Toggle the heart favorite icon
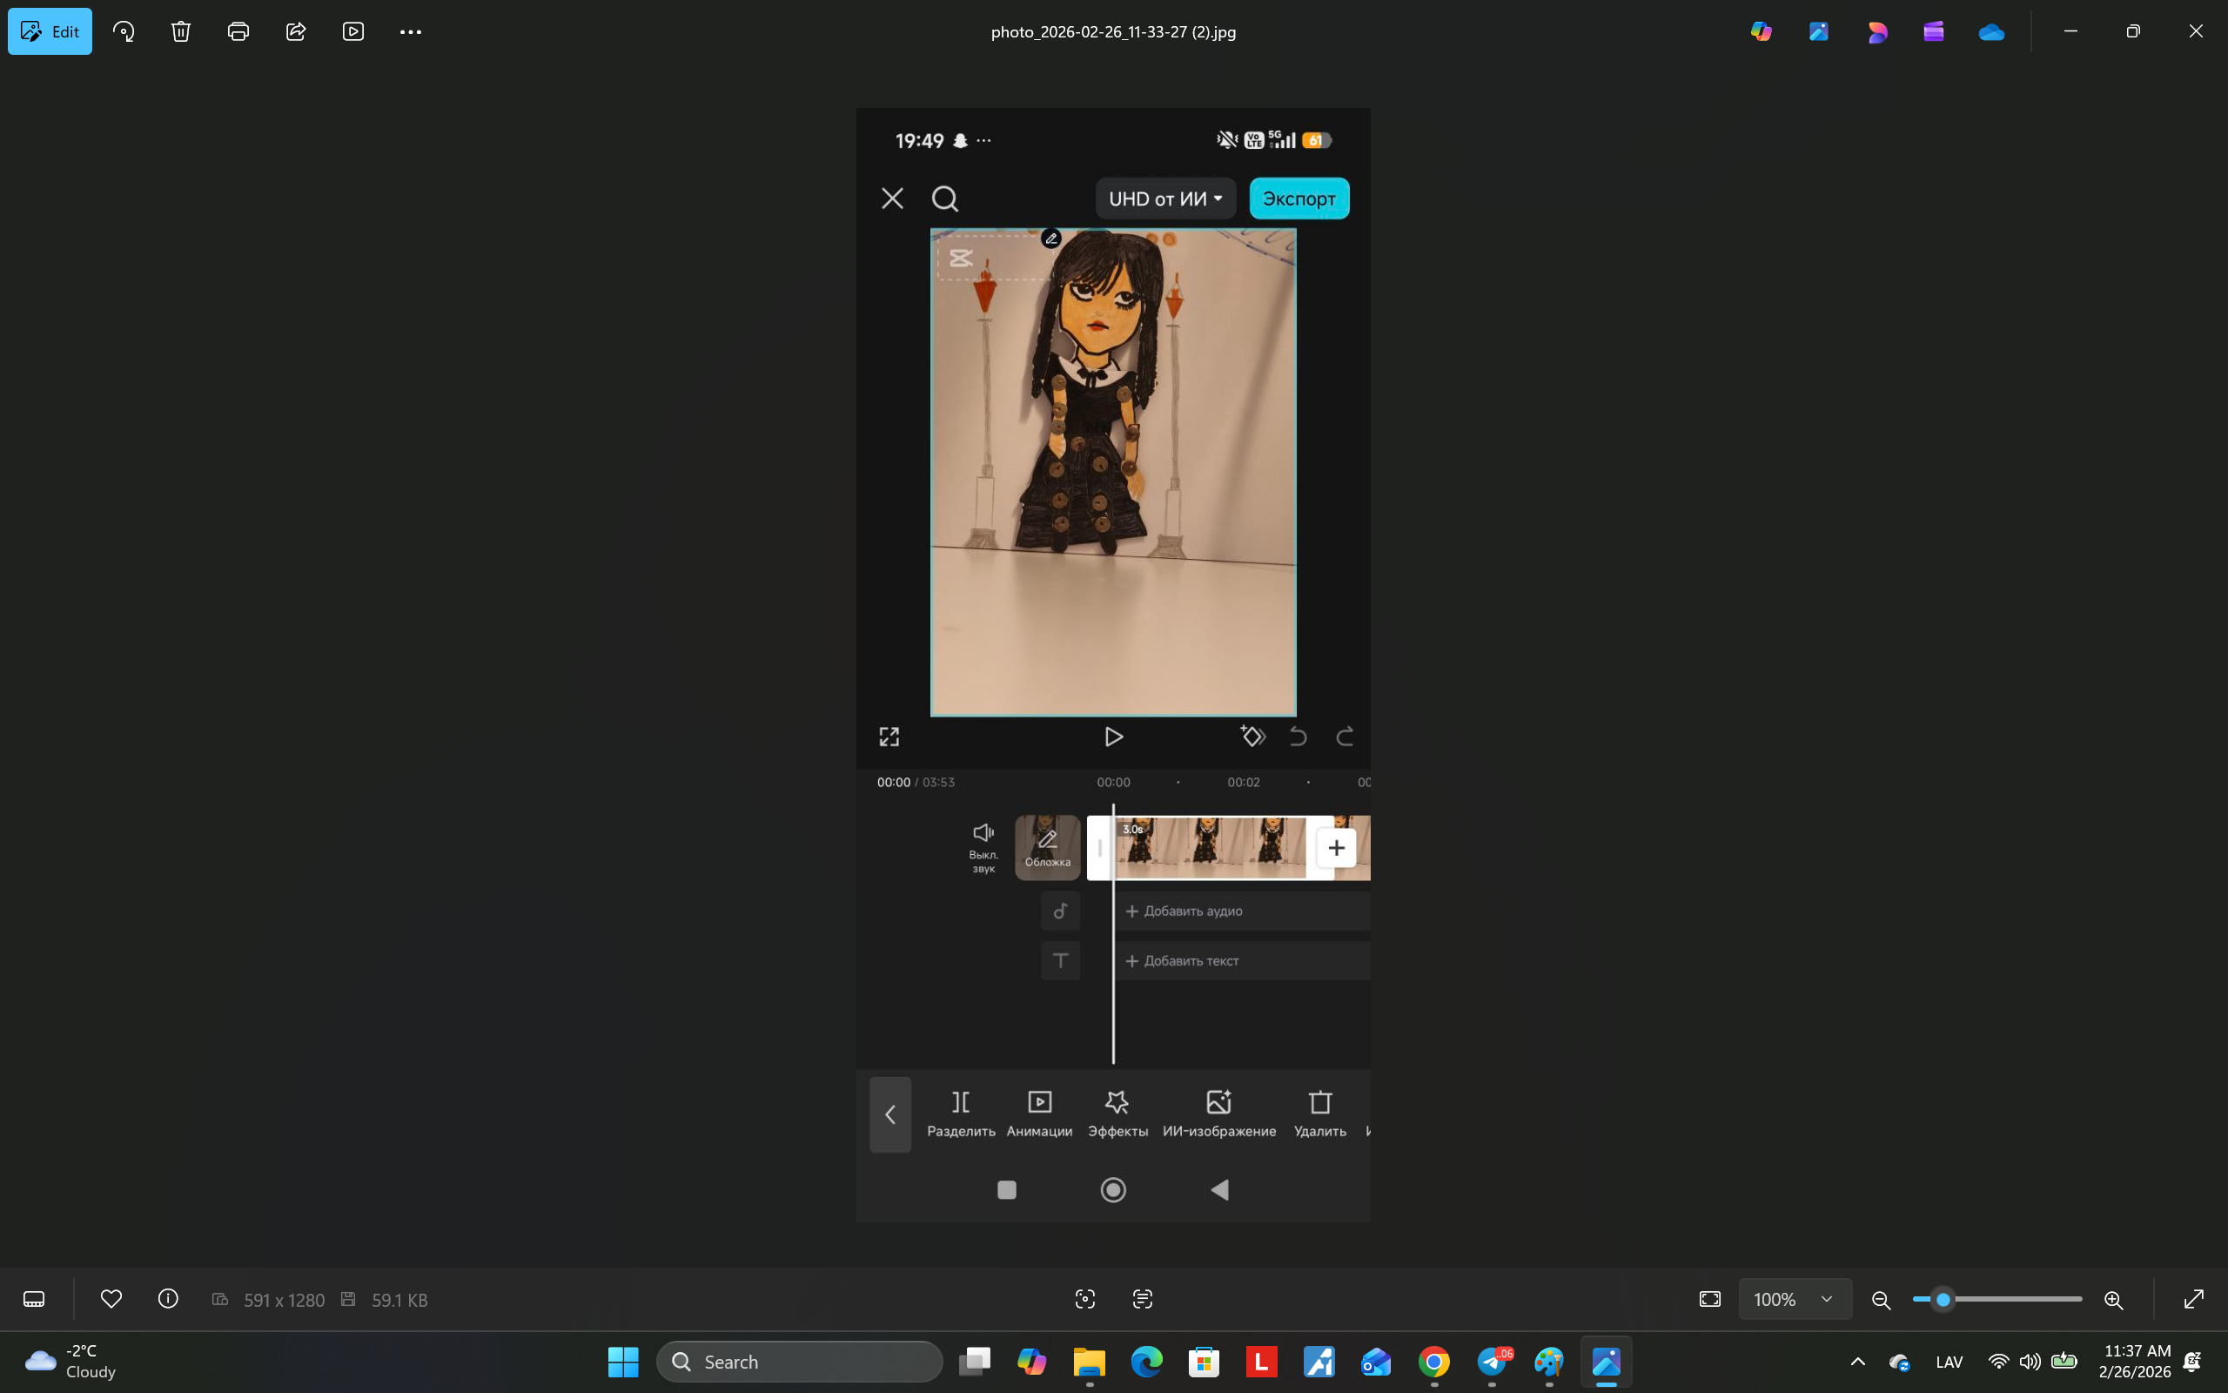2228x1393 pixels. [111, 1299]
